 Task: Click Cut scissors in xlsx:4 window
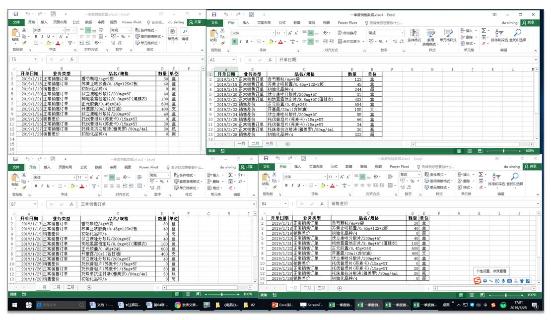pyautogui.click(x=222, y=31)
